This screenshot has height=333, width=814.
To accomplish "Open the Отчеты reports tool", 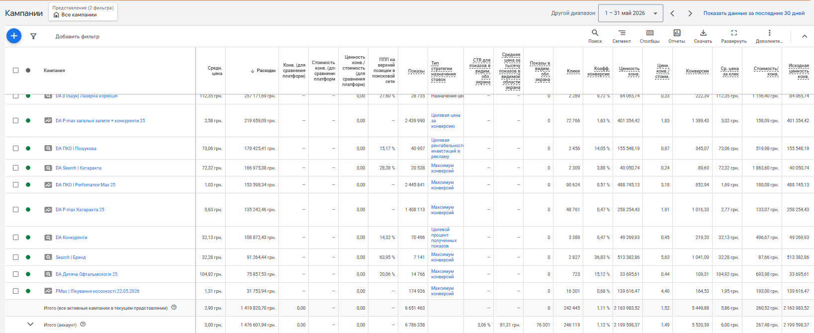I will pos(677,36).
